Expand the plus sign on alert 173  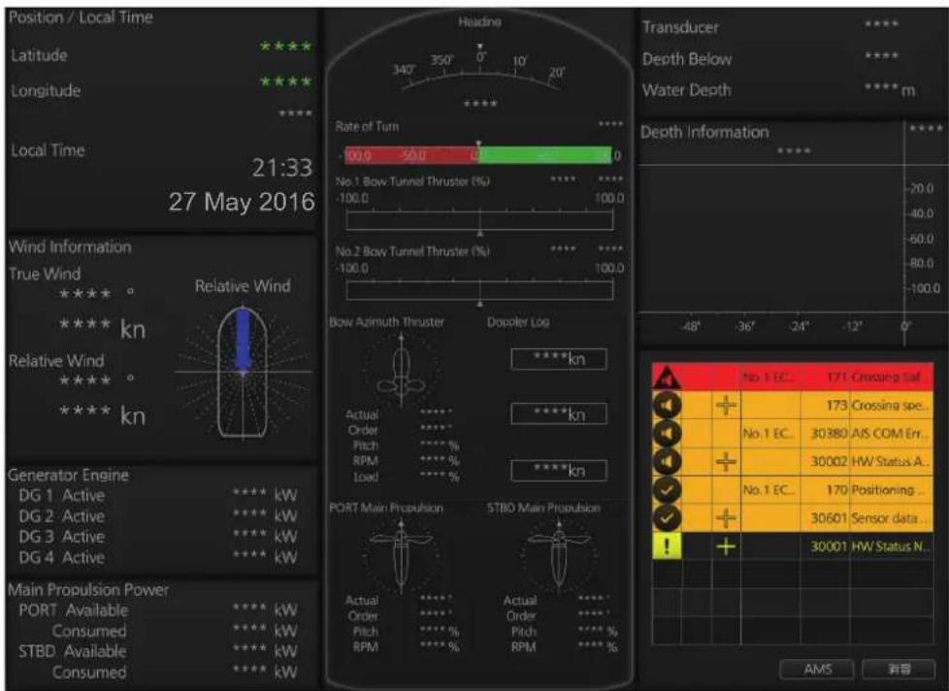click(x=726, y=405)
